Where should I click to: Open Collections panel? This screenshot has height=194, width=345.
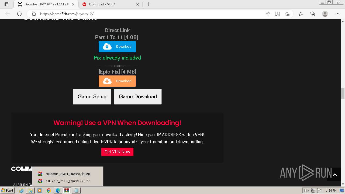point(313,14)
